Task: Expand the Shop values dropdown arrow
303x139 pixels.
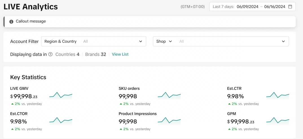Action: point(284,41)
